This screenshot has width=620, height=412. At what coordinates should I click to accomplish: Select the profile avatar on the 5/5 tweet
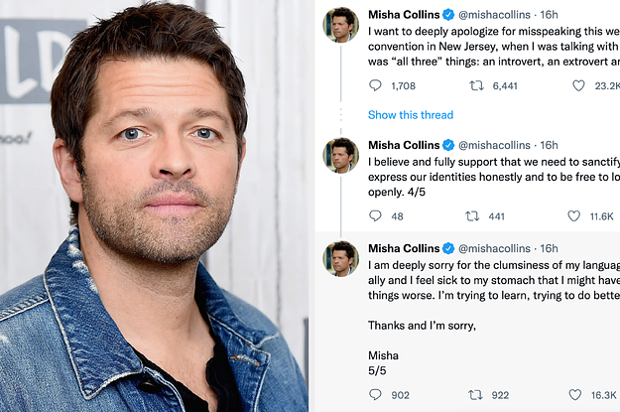pos(340,258)
